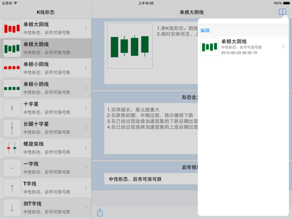This screenshot has height=219, width=292.
Task: Click line 2.在跌势初期、中期出现
Action: [x=150, y=116]
